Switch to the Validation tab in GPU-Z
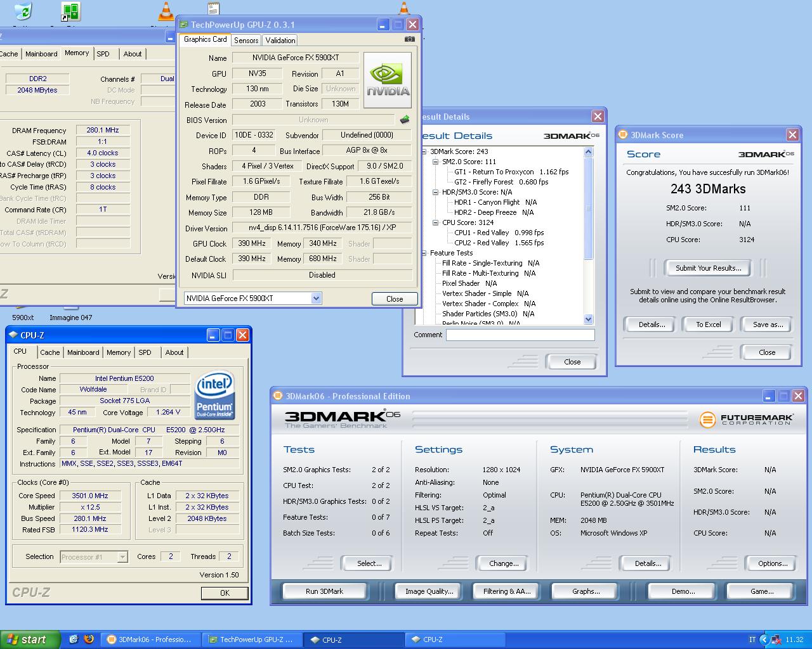 click(280, 40)
